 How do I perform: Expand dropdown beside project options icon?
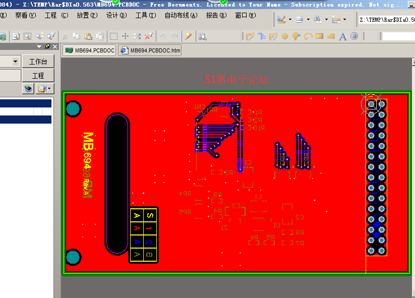click(49, 88)
